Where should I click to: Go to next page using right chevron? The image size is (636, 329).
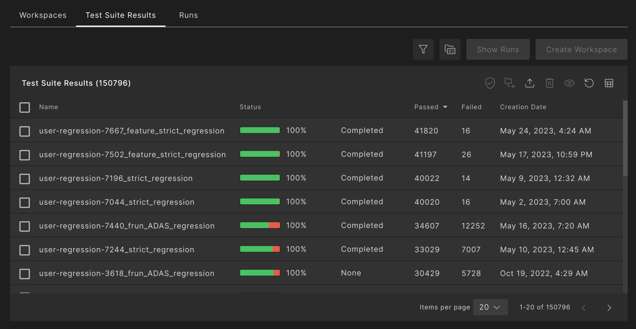609,308
